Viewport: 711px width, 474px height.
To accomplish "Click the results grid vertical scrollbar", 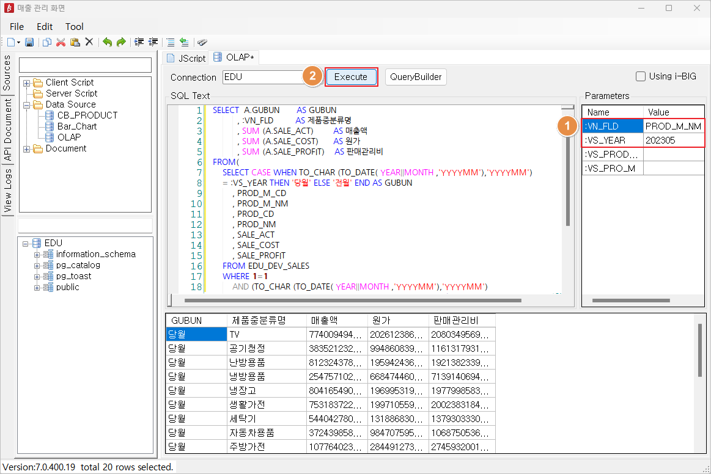I will 699,350.
